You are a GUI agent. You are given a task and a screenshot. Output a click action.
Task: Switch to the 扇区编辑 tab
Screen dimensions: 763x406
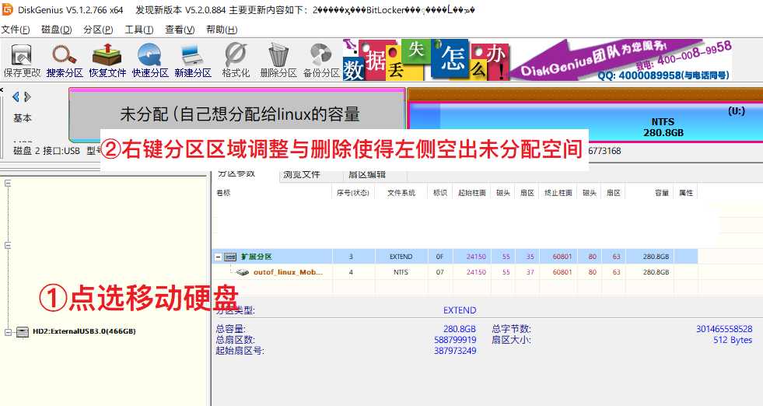(x=367, y=175)
